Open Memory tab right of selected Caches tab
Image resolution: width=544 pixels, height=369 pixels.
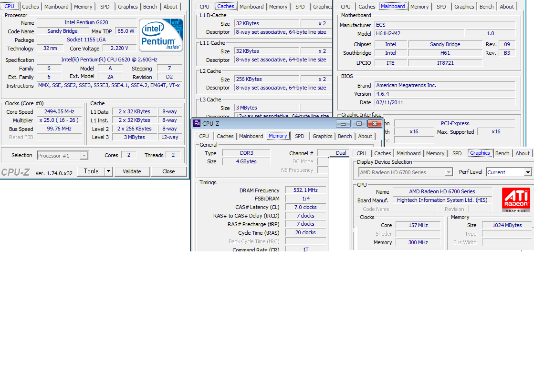coord(278,7)
